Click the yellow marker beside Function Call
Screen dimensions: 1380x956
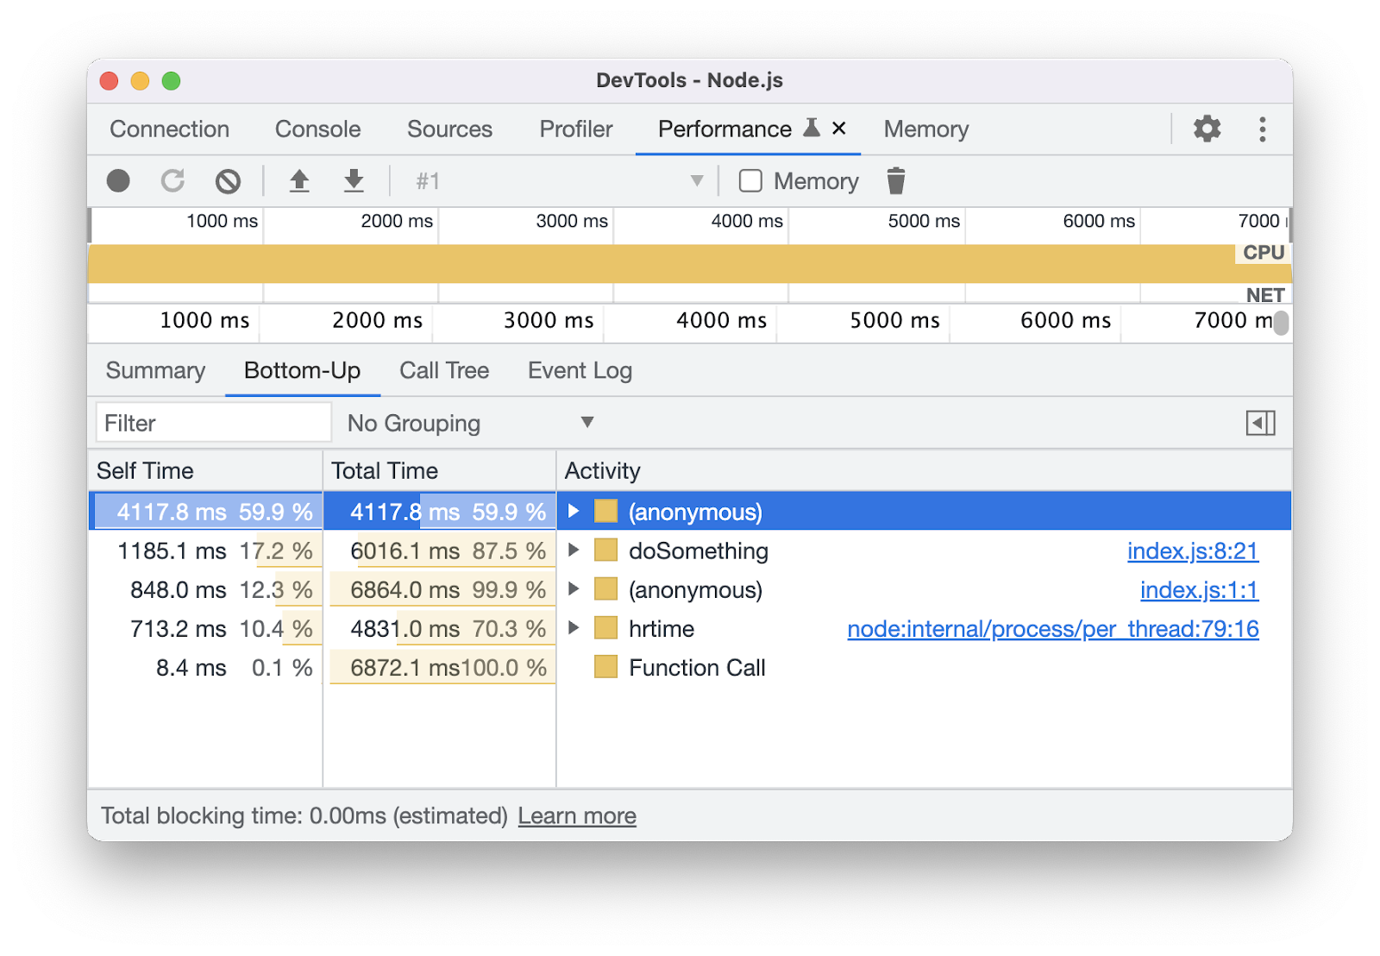coord(605,667)
